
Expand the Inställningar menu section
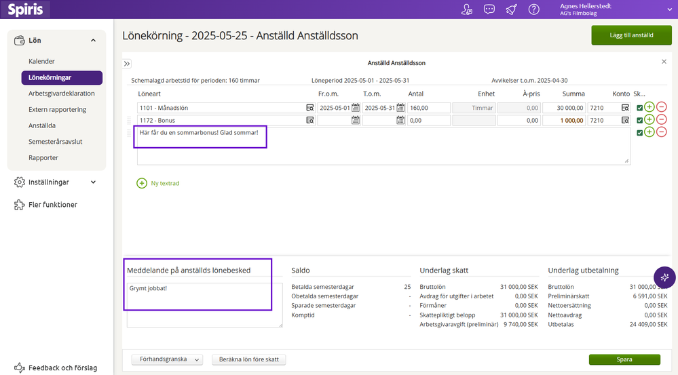pos(93,182)
